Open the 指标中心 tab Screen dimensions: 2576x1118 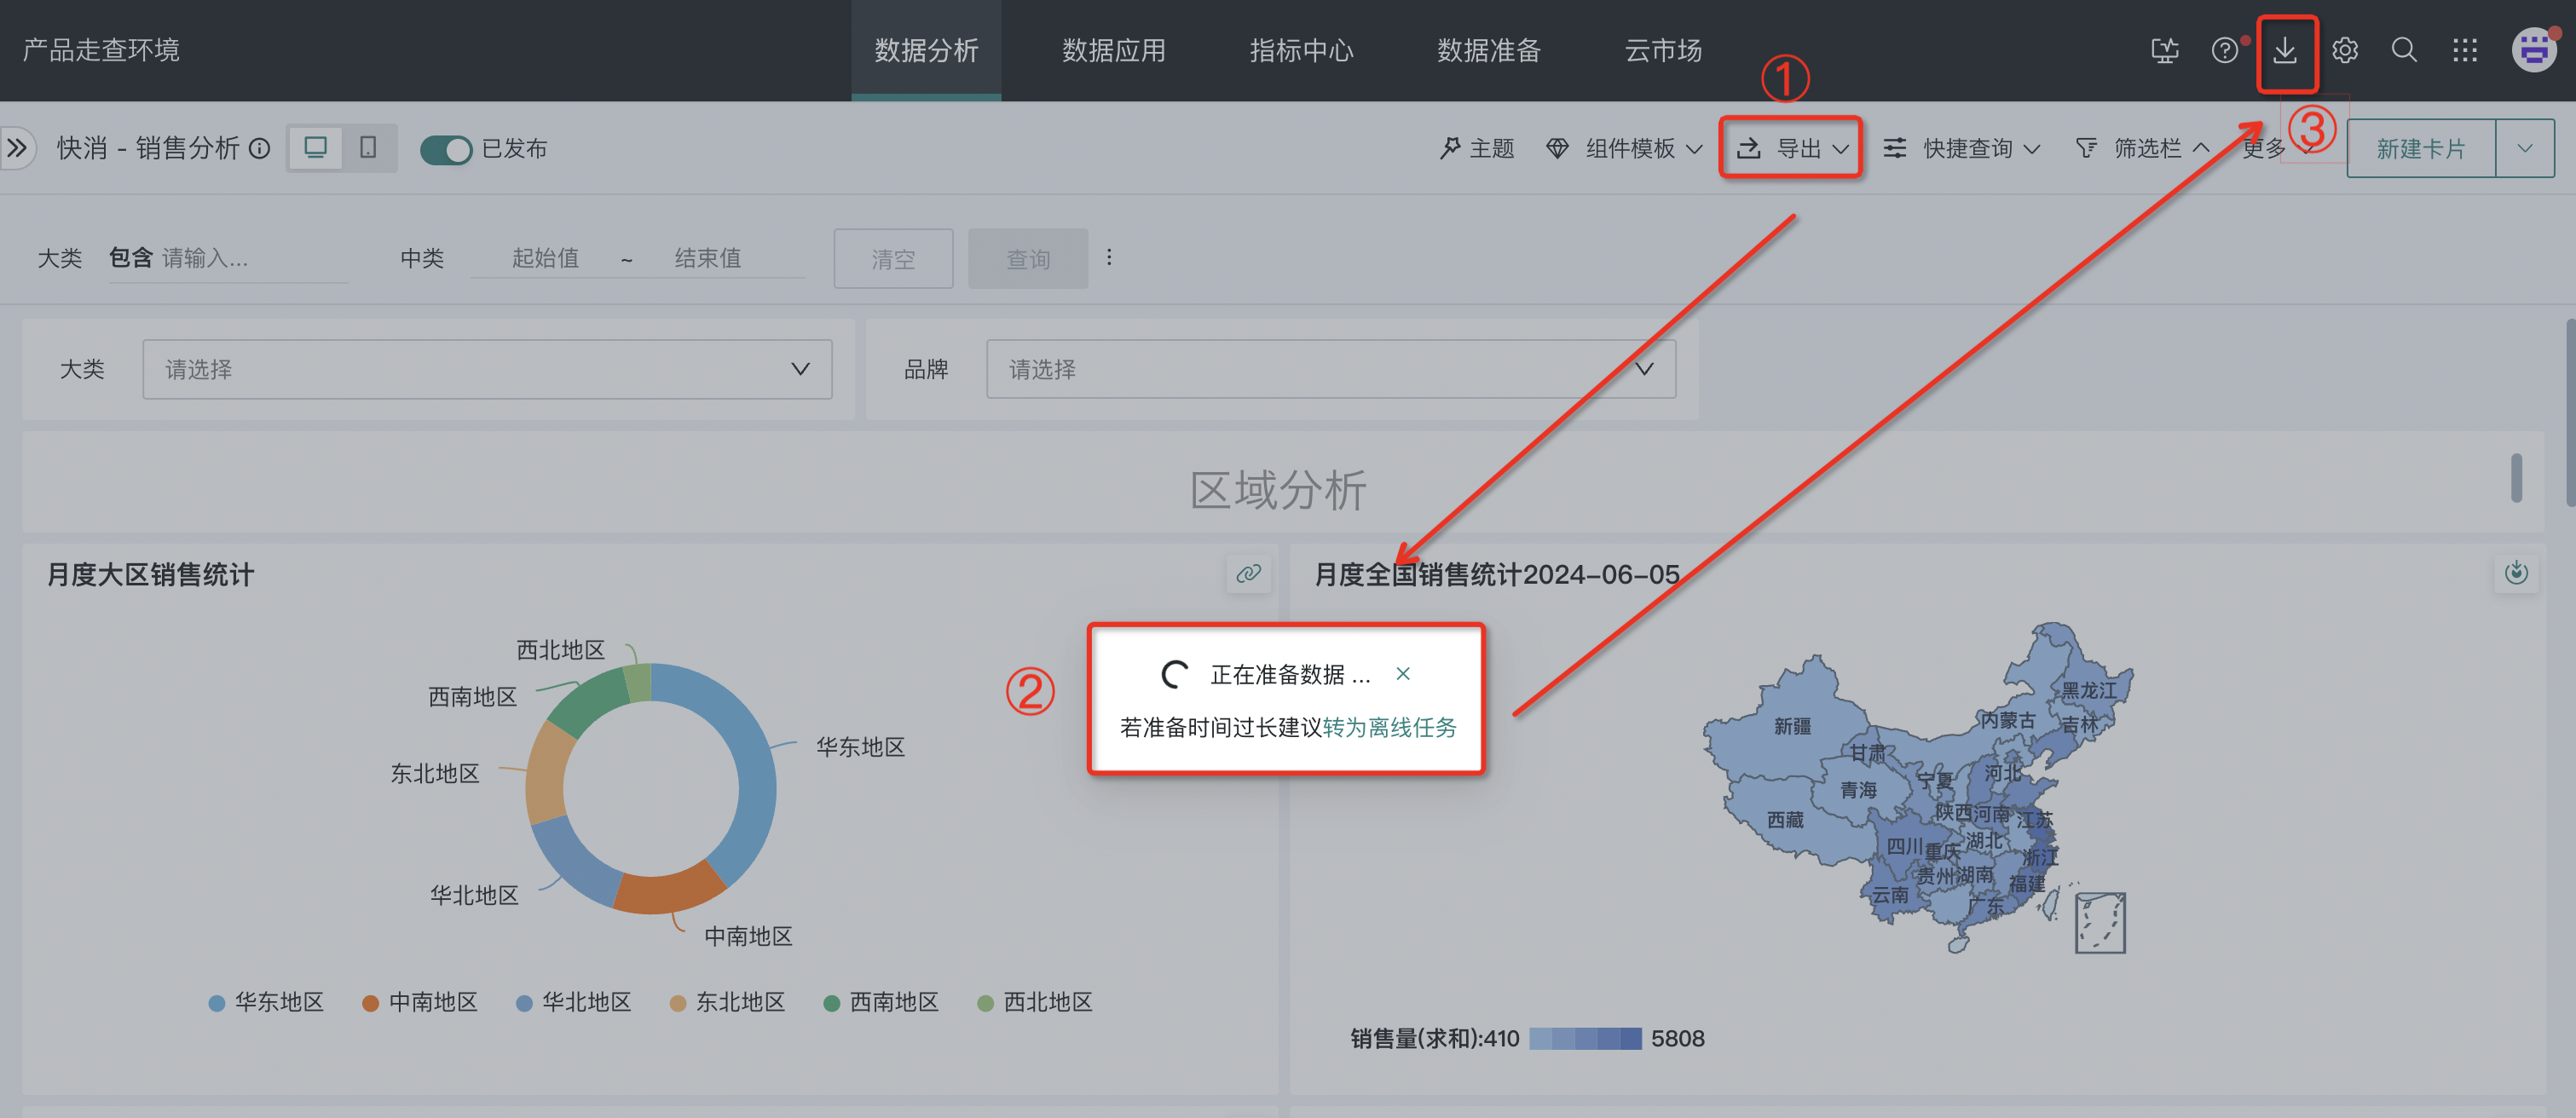(x=1300, y=50)
